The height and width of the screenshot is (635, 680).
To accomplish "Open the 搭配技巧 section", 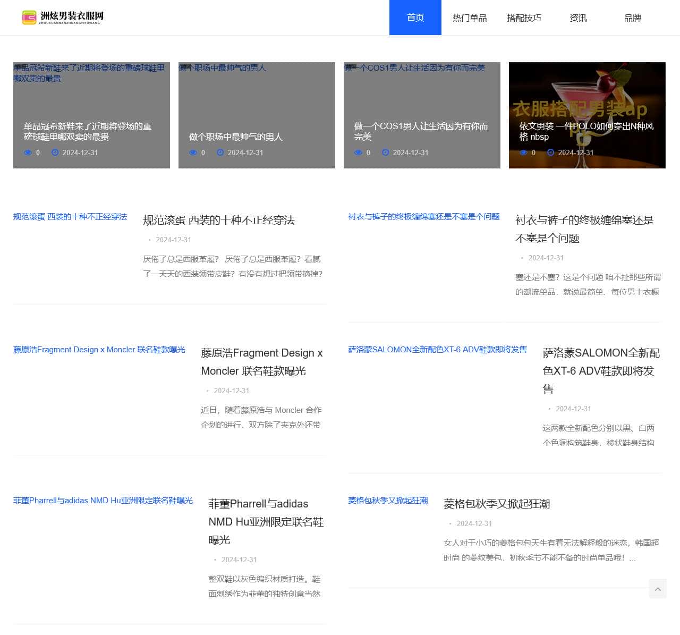I will click(524, 18).
